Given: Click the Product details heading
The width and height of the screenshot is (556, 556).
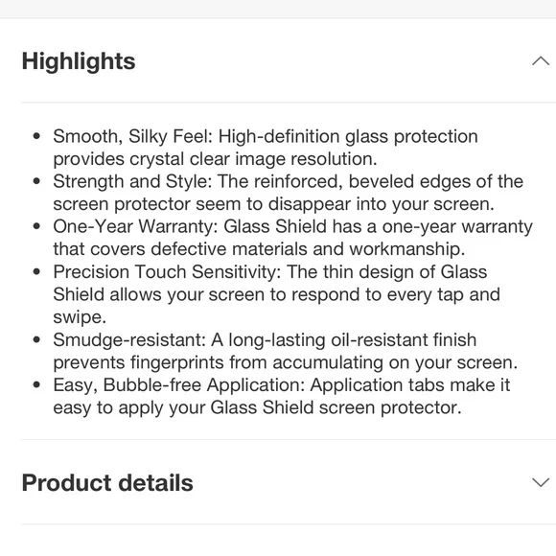Looking at the screenshot, I should tap(107, 482).
